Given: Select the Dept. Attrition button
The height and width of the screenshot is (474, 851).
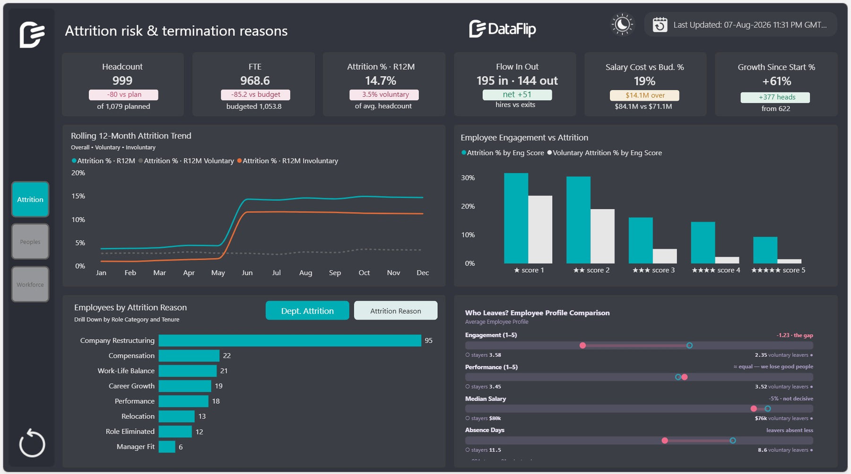Looking at the screenshot, I should (307, 311).
